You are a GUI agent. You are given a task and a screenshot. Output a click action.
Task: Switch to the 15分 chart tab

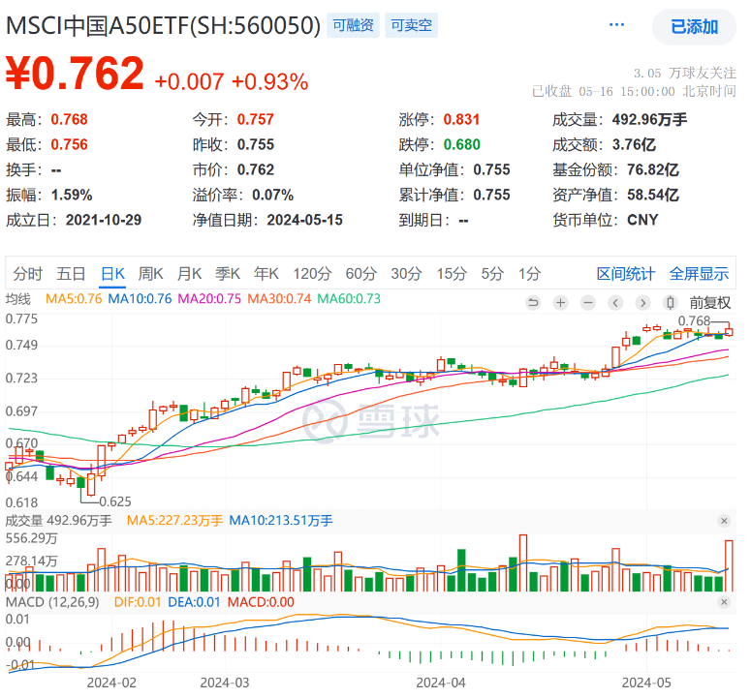tap(452, 274)
